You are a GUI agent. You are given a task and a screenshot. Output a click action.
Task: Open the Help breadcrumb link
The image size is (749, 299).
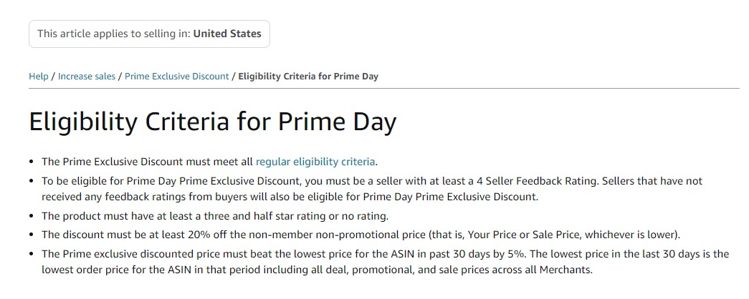[x=39, y=77]
